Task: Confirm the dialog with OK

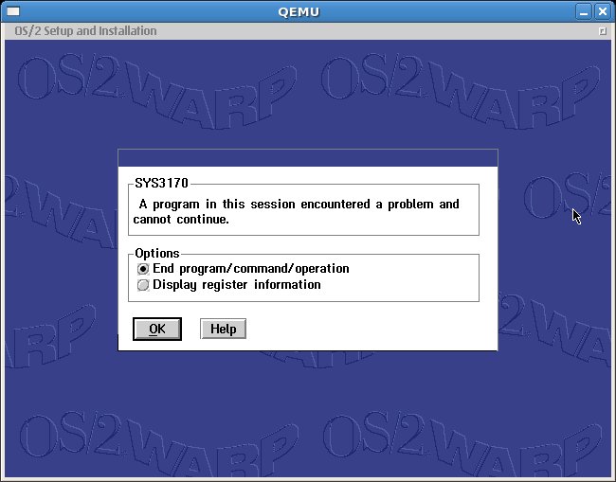Action: (x=157, y=329)
